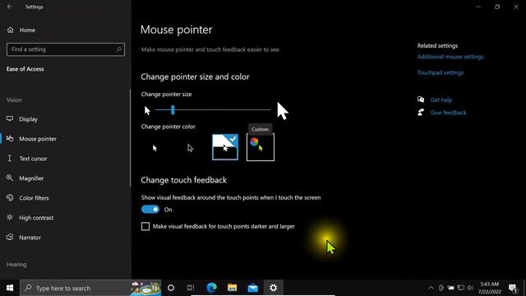The height and width of the screenshot is (296, 526).
Task: Open the Windows Start menu
Action: [10, 288]
